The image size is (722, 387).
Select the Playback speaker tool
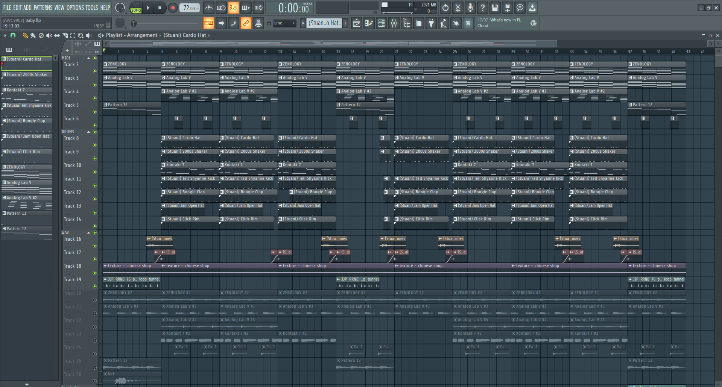click(x=89, y=35)
